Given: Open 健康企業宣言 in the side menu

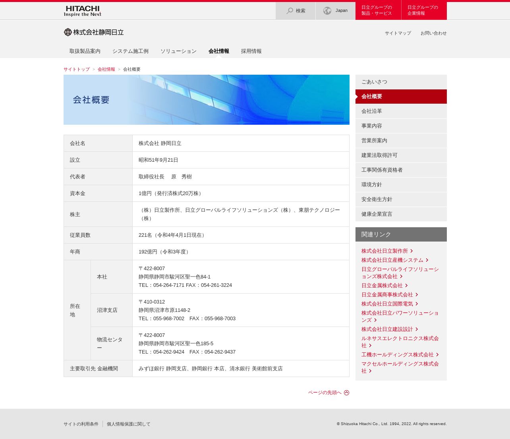Looking at the screenshot, I should [x=401, y=214].
